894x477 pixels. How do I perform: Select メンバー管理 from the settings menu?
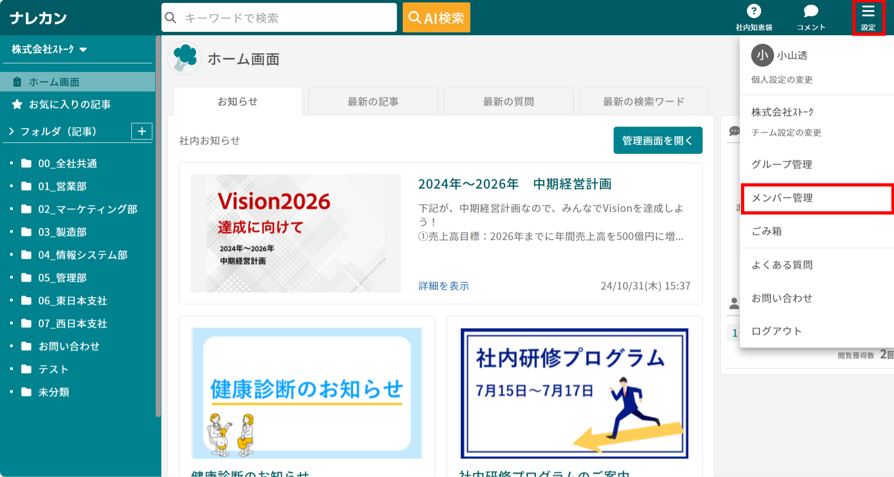[782, 199]
